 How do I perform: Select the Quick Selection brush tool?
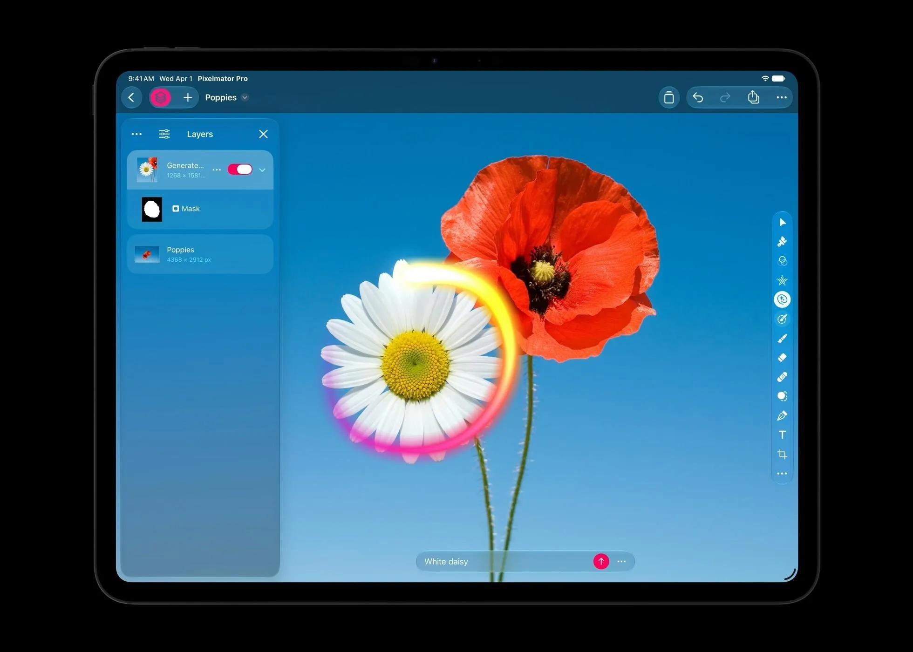pyautogui.click(x=782, y=319)
